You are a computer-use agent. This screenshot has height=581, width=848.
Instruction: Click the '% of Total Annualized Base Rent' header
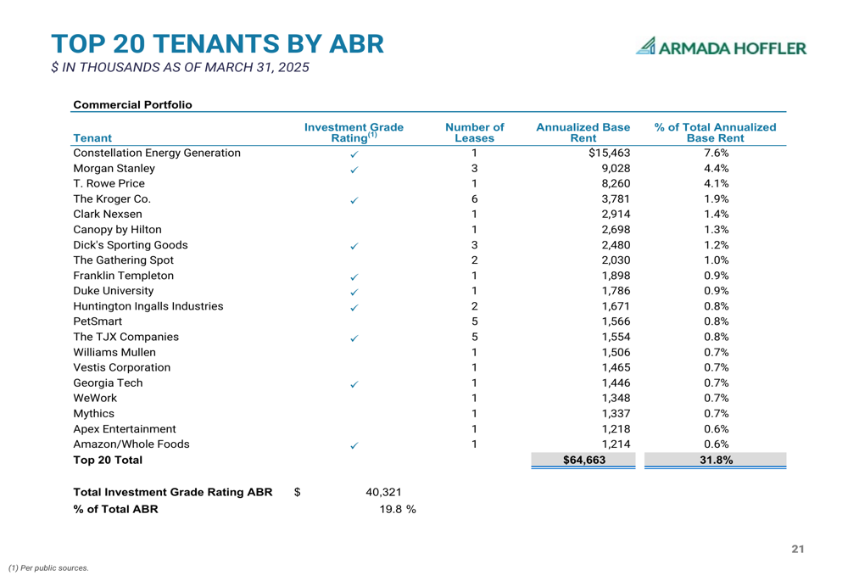[x=715, y=132]
